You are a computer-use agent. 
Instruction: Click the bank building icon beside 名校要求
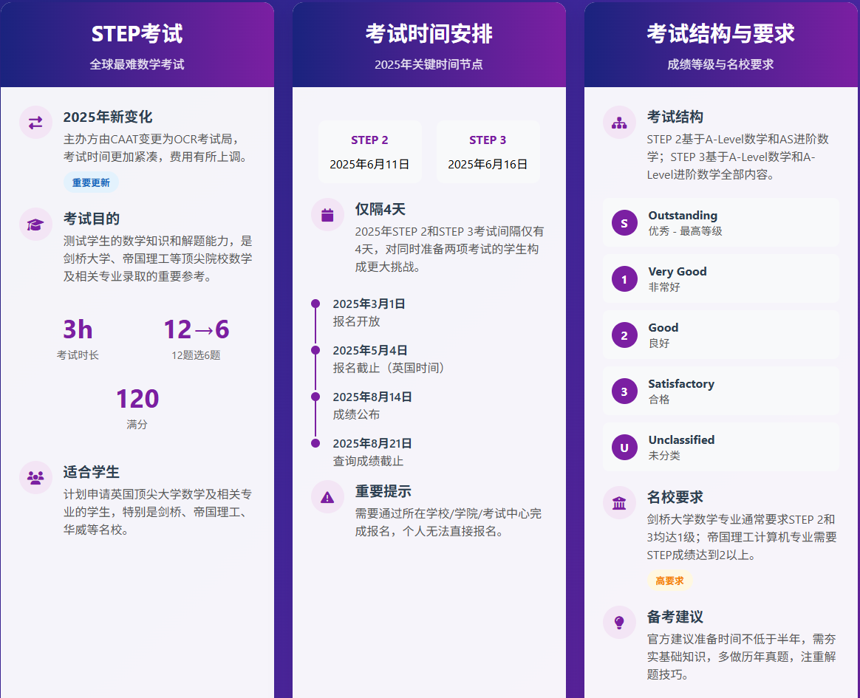[x=619, y=503]
